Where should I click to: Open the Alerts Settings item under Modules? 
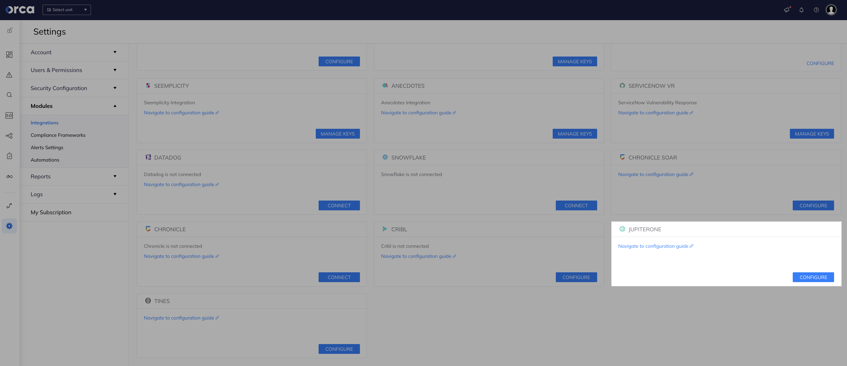click(x=47, y=147)
